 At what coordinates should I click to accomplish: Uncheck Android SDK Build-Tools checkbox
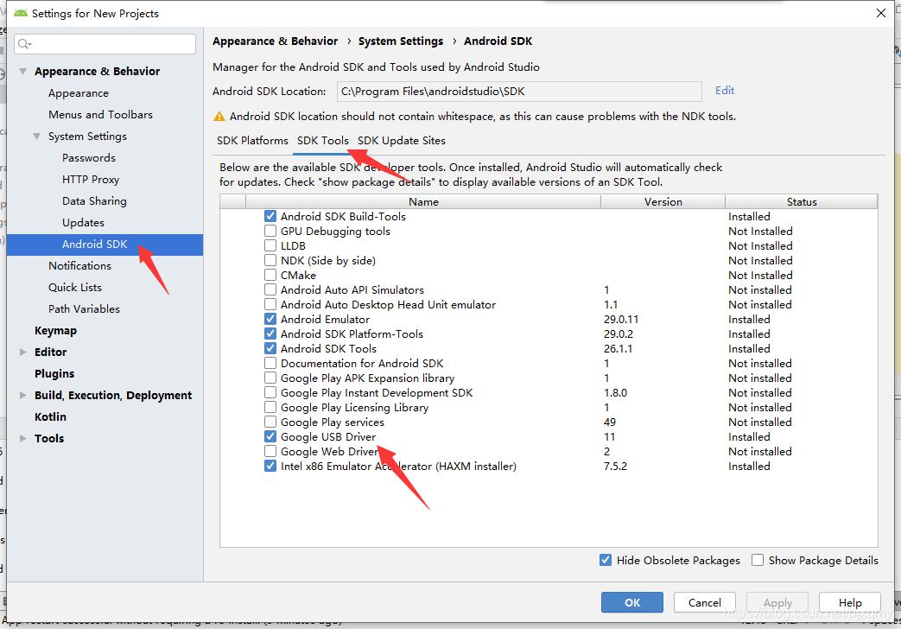coord(270,216)
